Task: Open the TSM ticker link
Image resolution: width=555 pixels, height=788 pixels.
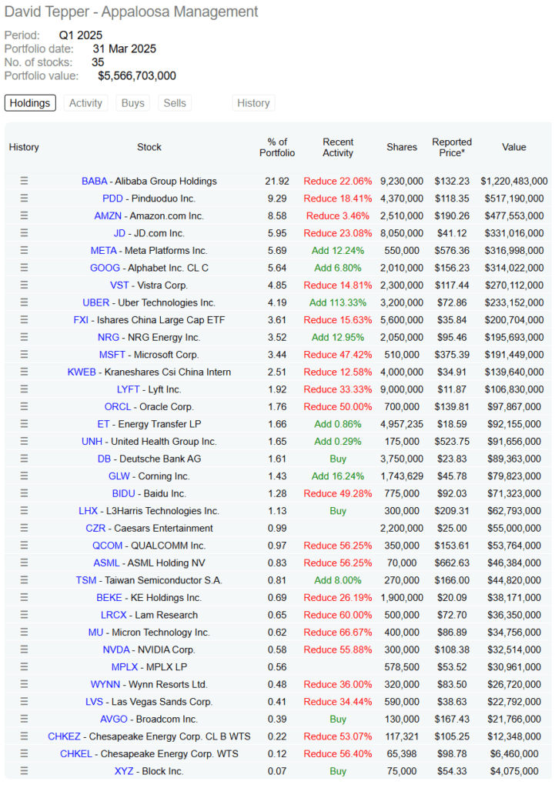Action: [86, 580]
